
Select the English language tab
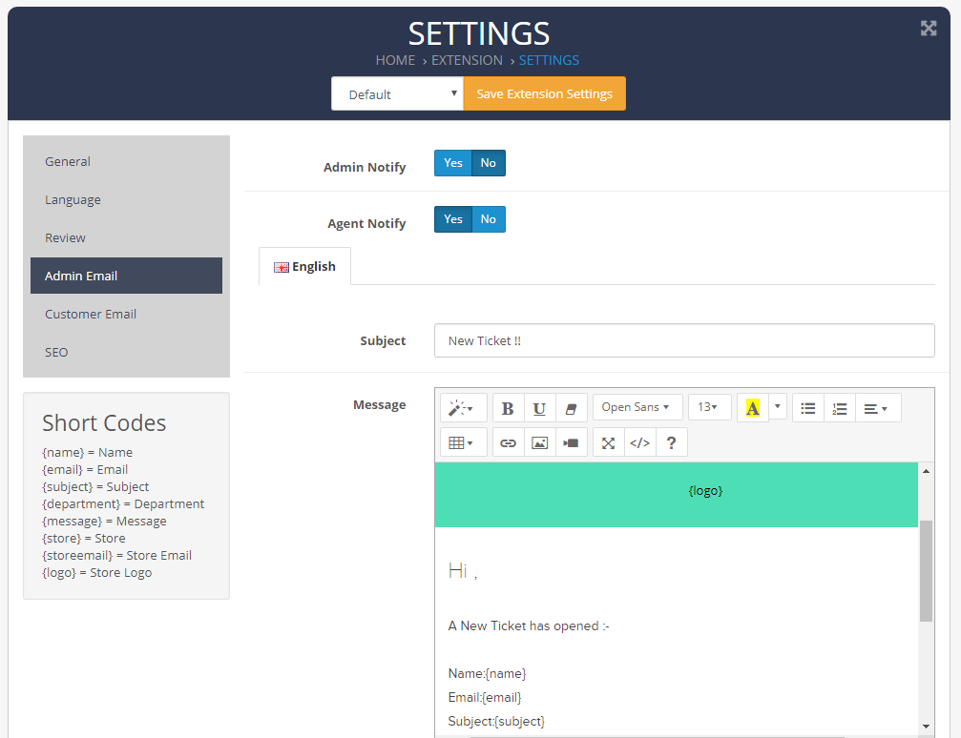[x=304, y=267]
